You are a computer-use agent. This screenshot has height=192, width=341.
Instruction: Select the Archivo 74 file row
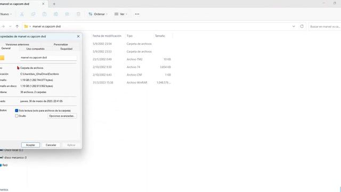(132, 67)
